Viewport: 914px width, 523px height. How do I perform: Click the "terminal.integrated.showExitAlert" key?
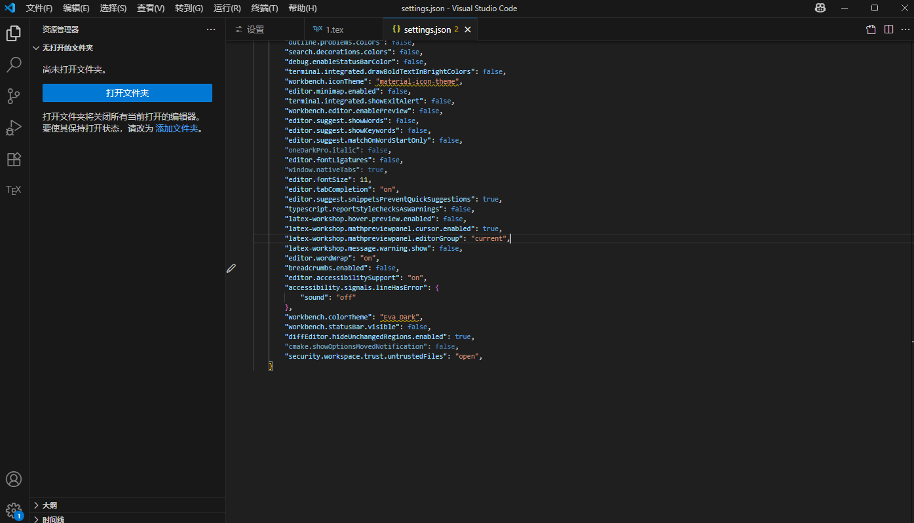point(354,101)
